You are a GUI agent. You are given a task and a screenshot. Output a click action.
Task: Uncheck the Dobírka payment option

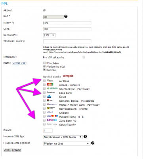[x=44, y=70]
